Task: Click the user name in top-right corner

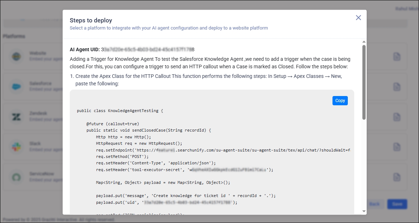Action: pos(407,9)
